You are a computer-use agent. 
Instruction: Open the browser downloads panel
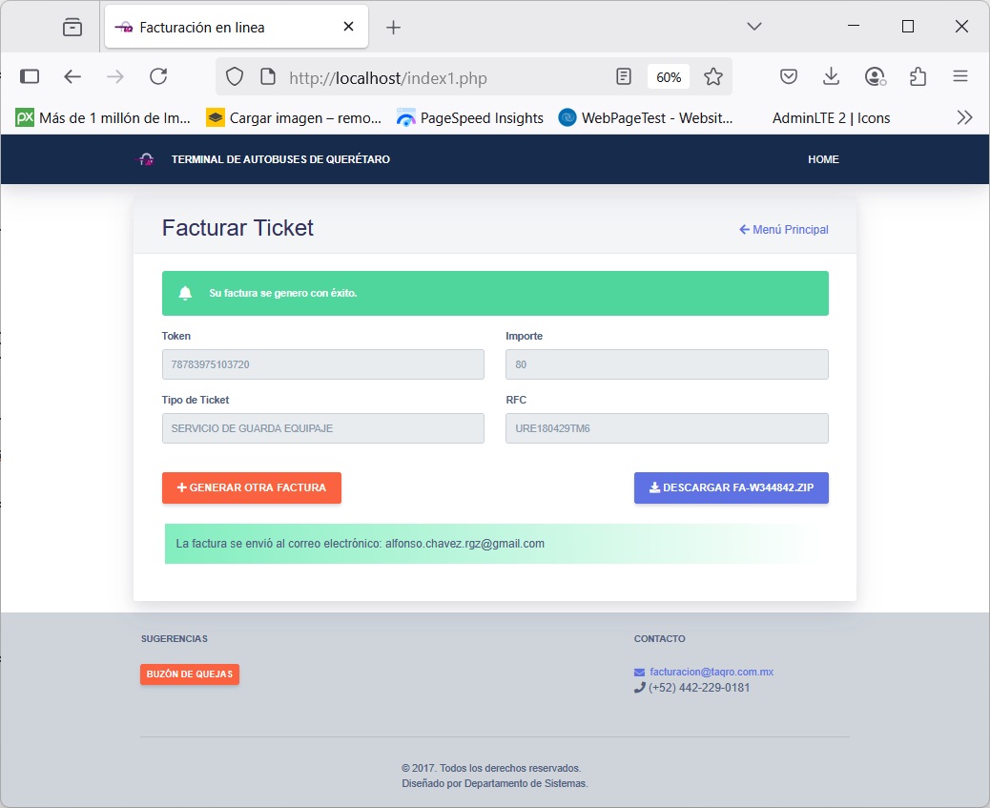832,77
